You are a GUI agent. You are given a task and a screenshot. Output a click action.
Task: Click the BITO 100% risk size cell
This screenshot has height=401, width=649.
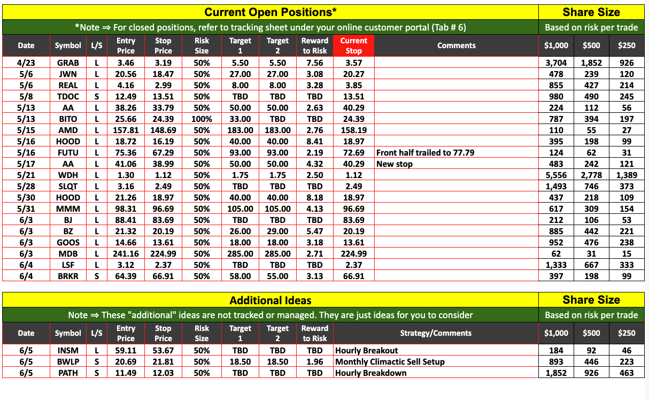tap(202, 119)
